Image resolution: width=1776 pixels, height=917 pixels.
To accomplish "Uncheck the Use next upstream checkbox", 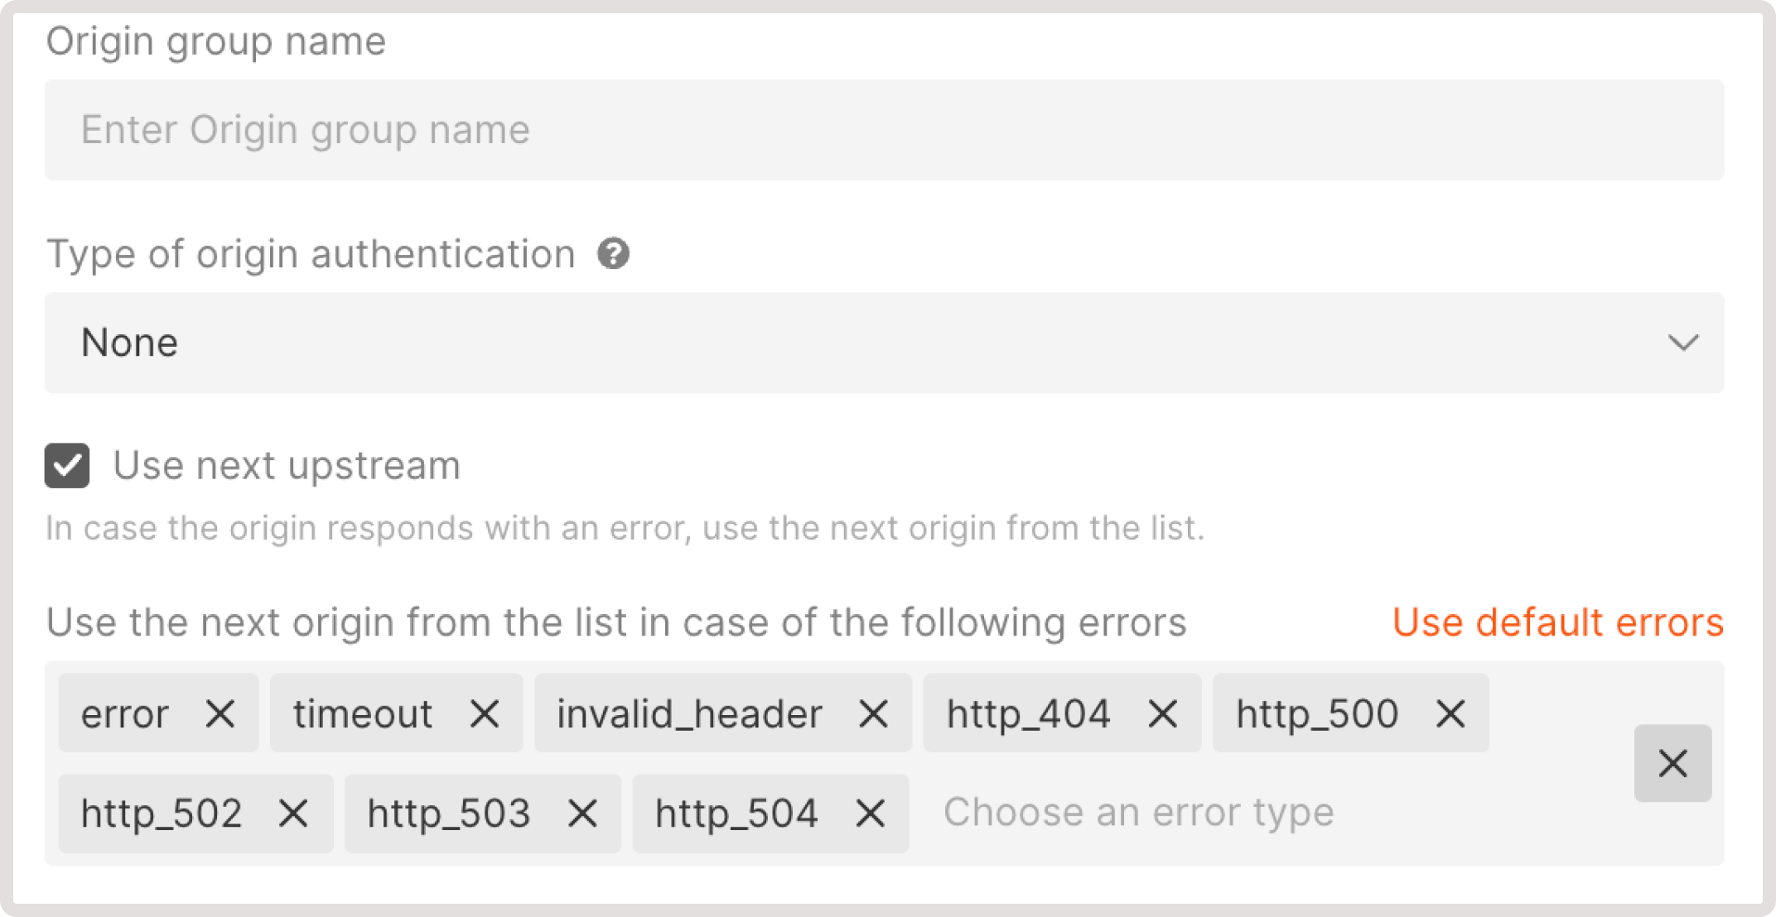I will (x=66, y=466).
